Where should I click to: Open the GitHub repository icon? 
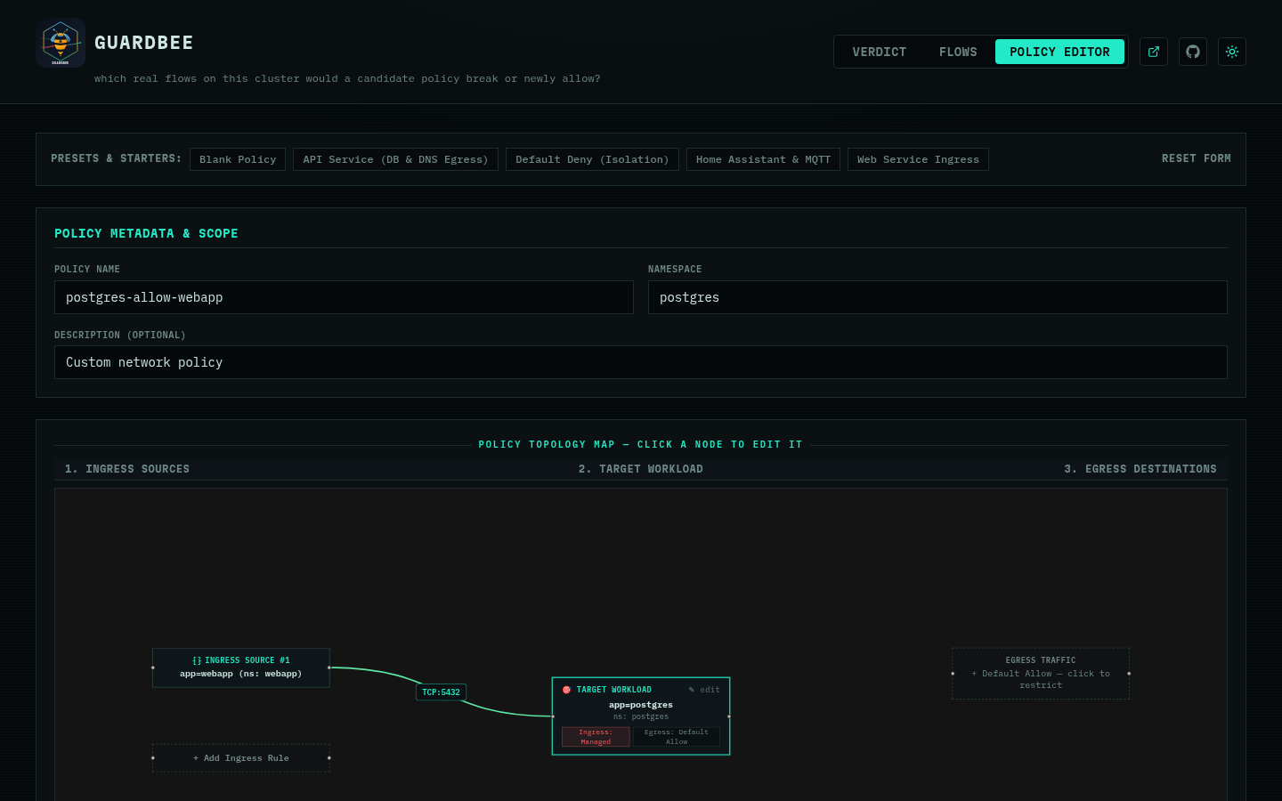click(1193, 52)
